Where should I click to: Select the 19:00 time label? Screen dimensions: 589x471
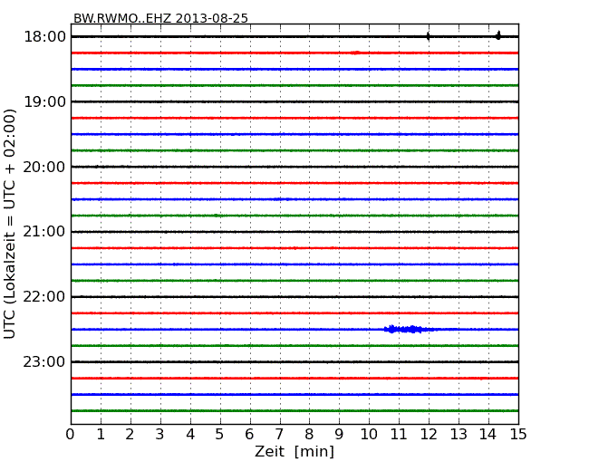point(44,101)
